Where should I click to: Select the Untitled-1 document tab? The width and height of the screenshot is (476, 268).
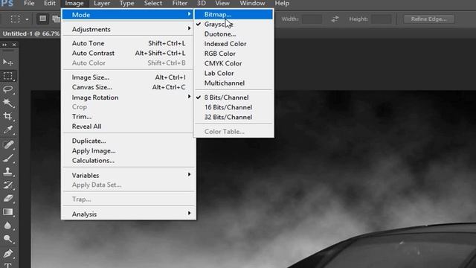click(x=30, y=33)
